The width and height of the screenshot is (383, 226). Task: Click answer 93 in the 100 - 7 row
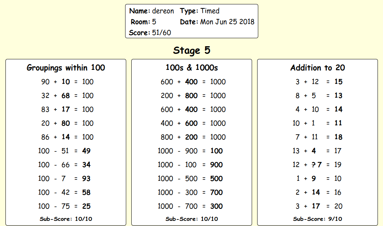point(86,179)
